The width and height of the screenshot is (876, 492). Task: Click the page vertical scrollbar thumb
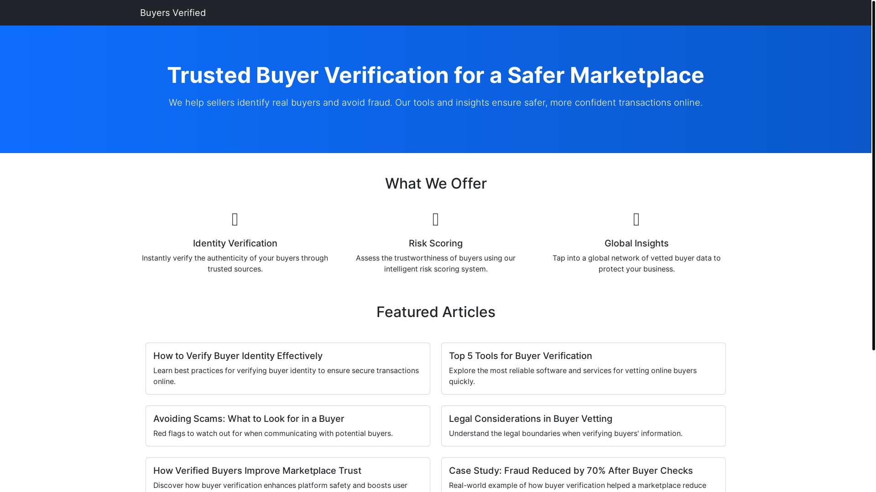[873, 175]
